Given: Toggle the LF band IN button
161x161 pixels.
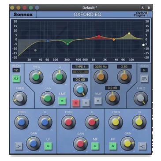Looking at the screenshot, I should [48, 146].
